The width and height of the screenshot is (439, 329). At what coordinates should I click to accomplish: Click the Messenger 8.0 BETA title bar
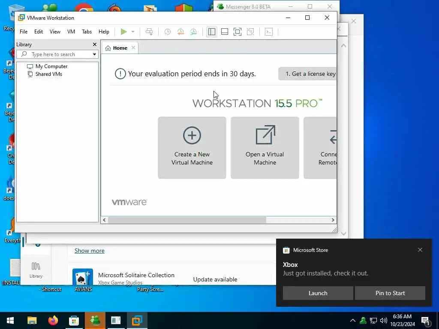(248, 6)
